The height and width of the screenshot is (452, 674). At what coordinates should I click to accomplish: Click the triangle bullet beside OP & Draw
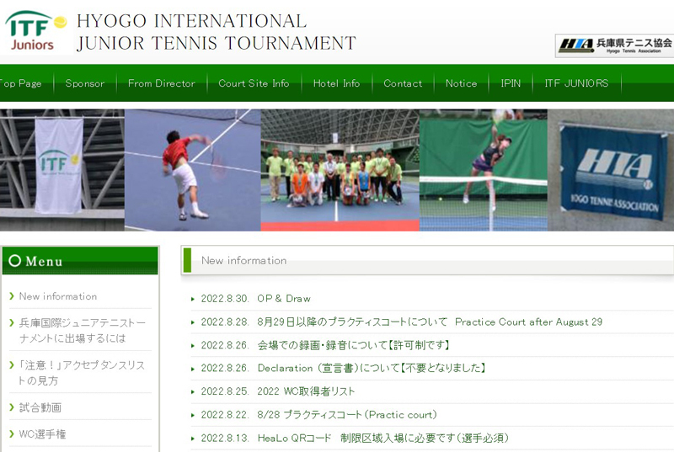pyautogui.click(x=193, y=299)
